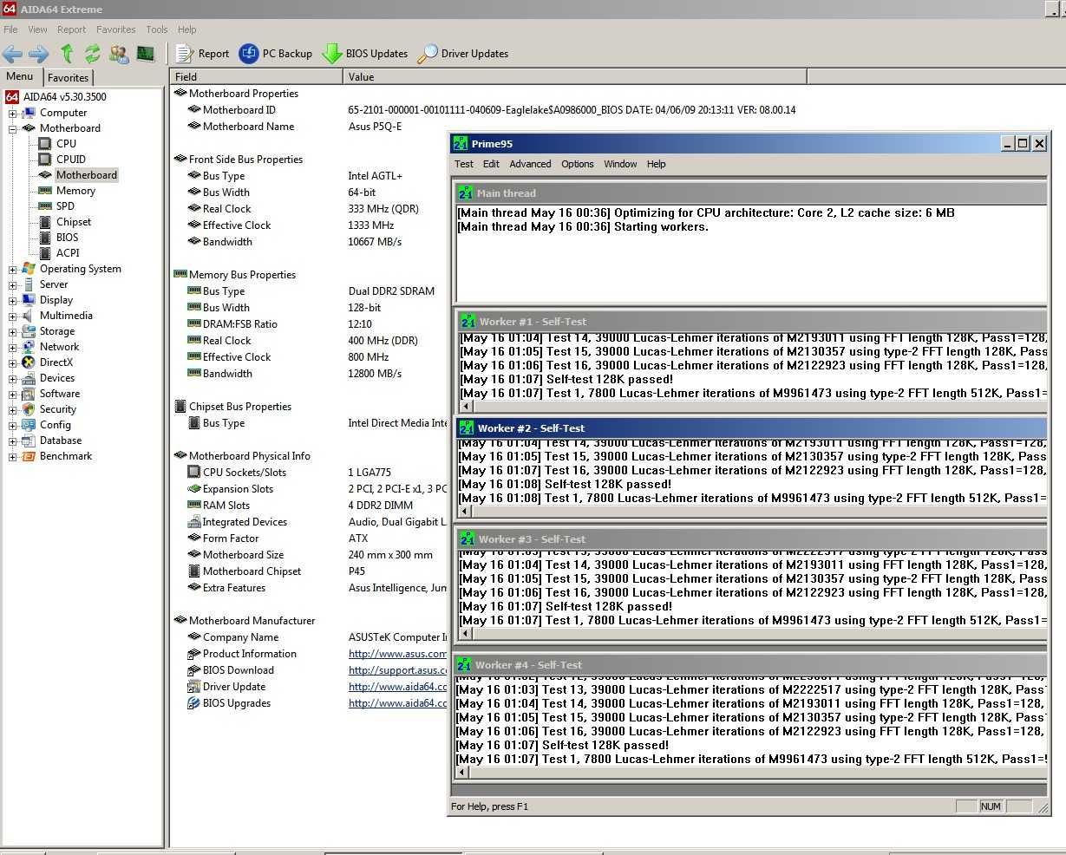The image size is (1066, 855).
Task: Switch to the Favorites tab
Action: (x=68, y=77)
